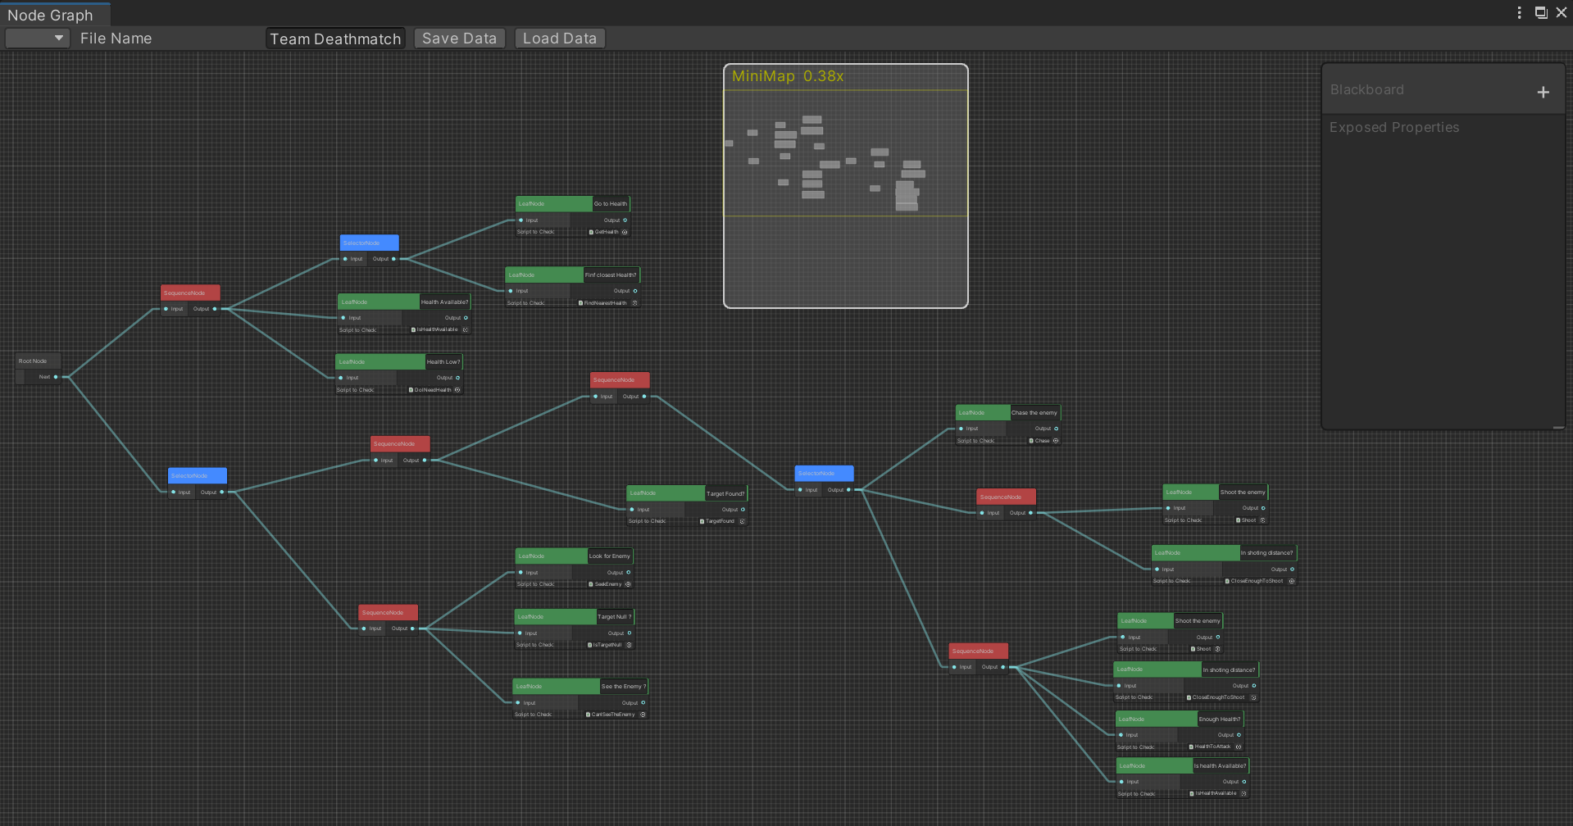The height and width of the screenshot is (826, 1573).
Task: Open the dropdown left of File Name
Action: (37, 39)
